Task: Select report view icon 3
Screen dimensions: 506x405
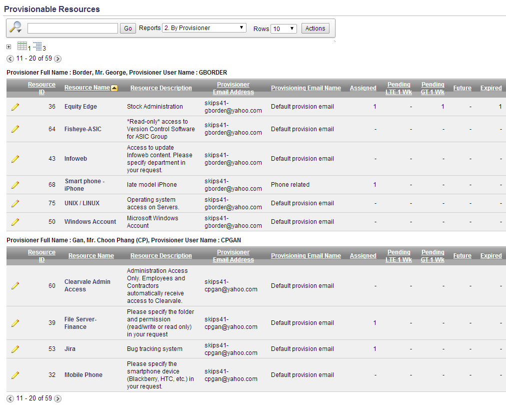Action: pos(38,46)
